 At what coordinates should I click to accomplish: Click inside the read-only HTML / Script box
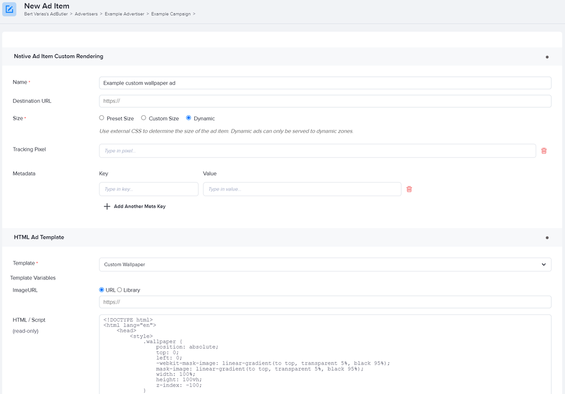(325, 354)
